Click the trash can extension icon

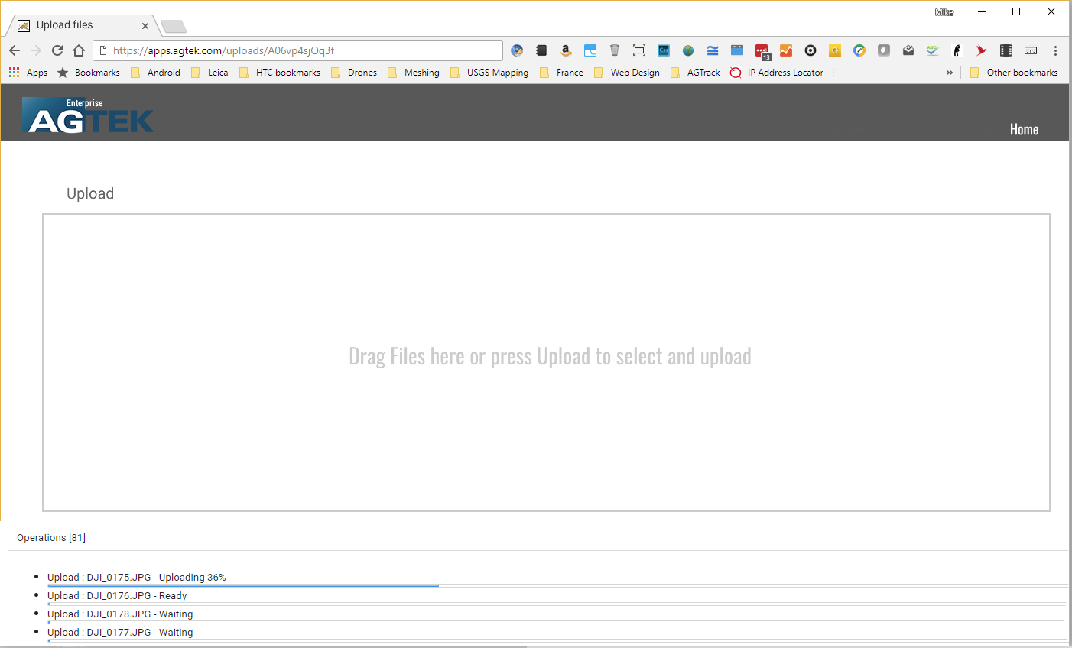coord(615,50)
